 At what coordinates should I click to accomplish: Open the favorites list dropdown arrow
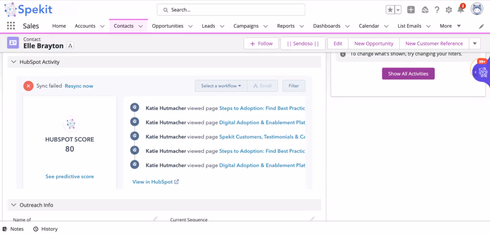pos(398,10)
